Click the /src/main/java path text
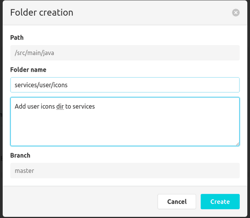The height and width of the screenshot is (218, 250). tap(34, 53)
